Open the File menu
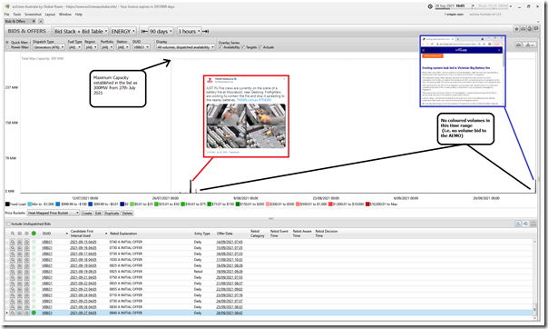This screenshot has height=329, width=548. (6, 15)
